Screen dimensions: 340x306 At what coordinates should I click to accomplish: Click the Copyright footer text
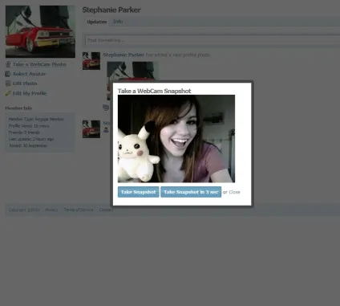[24, 210]
